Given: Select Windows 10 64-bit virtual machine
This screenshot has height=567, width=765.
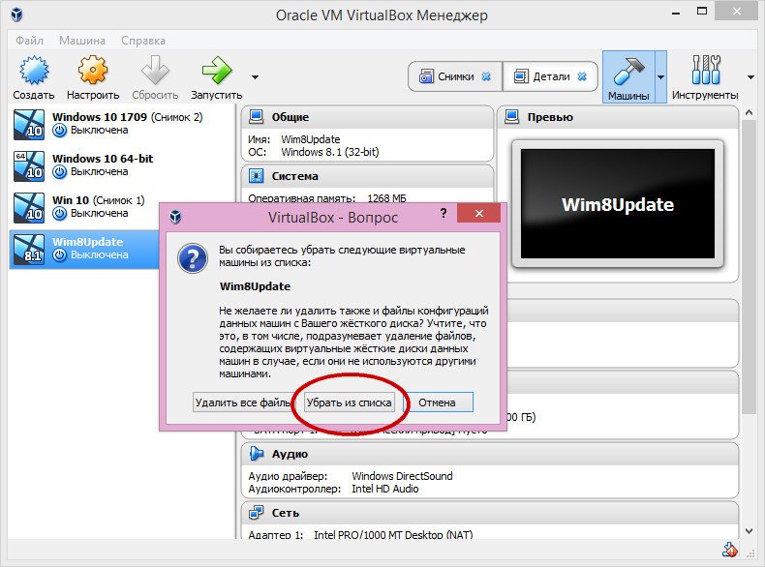Looking at the screenshot, I should click(x=102, y=164).
